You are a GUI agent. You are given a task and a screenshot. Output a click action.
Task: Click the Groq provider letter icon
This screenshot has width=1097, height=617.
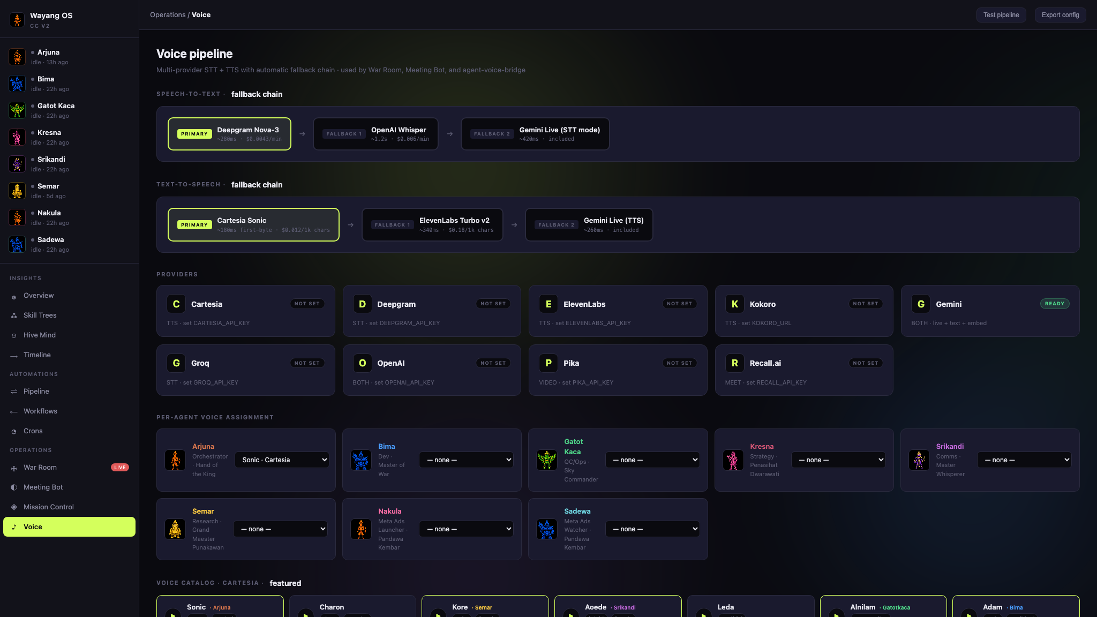point(176,363)
